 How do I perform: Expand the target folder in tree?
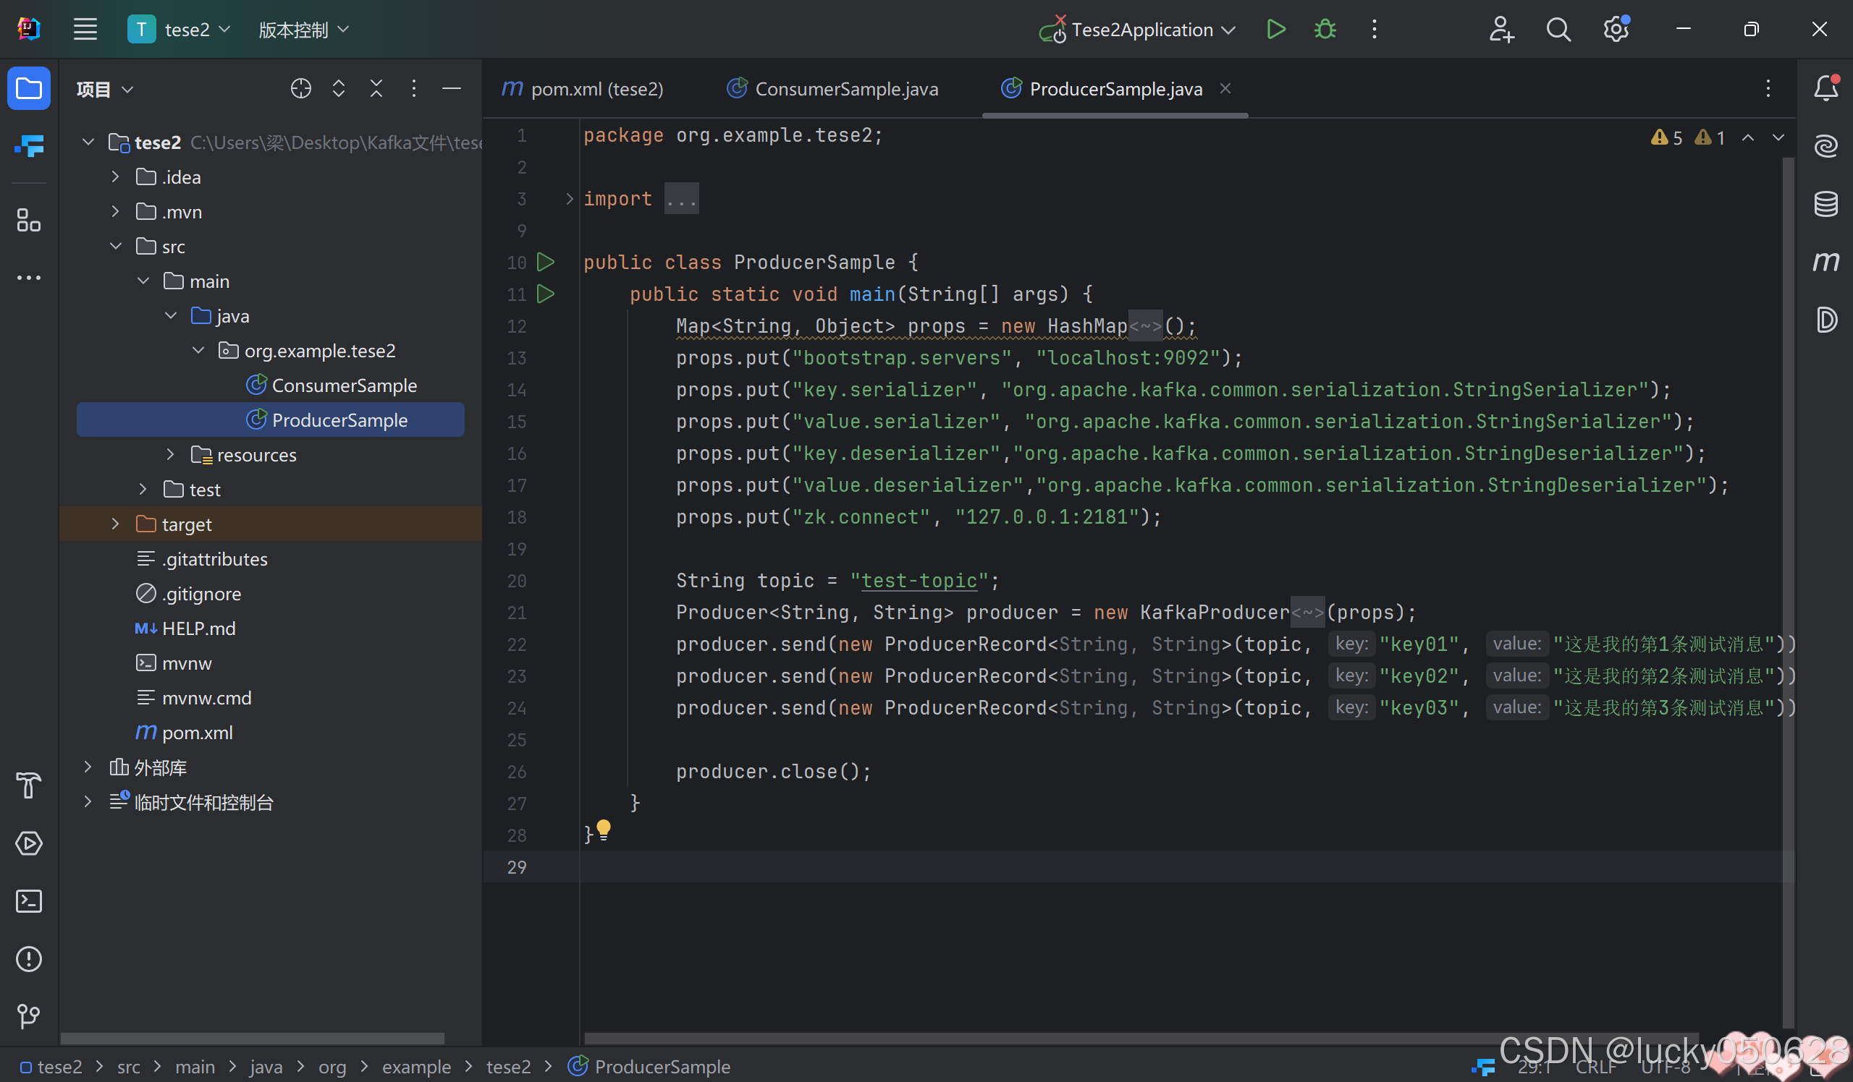[115, 524]
